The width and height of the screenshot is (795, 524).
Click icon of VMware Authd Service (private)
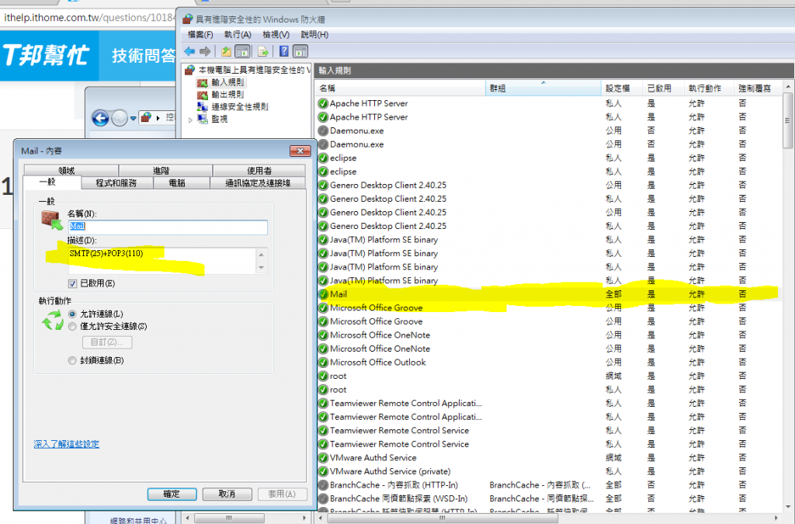coord(323,471)
